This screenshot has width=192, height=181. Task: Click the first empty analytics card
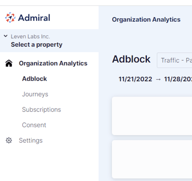[152, 116]
